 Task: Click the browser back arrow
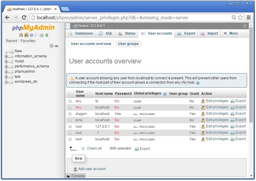[7, 18]
